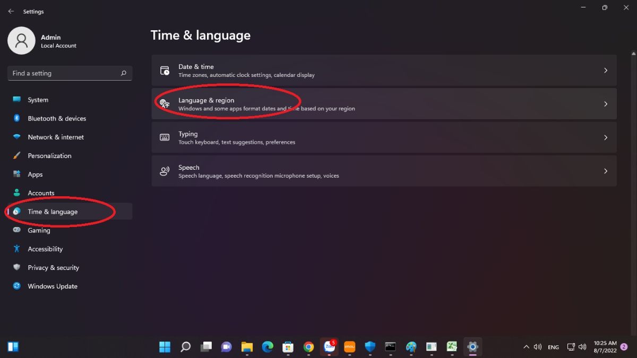Go back using the Settings back arrow
The height and width of the screenshot is (358, 637).
pyautogui.click(x=11, y=11)
